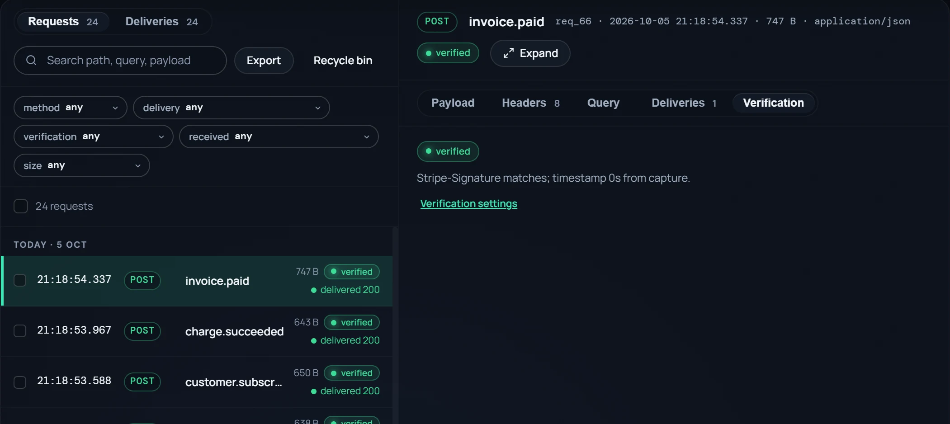This screenshot has height=424, width=950.
Task: Select the charge.succeeded request row
Action: pyautogui.click(x=197, y=331)
